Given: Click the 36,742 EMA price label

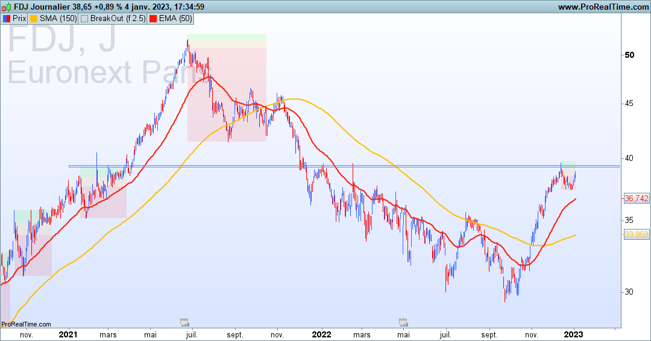Looking at the screenshot, I should coord(636,199).
